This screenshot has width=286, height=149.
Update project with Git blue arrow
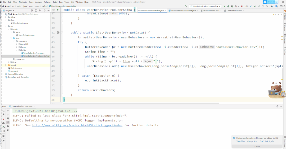tap(251, 6)
